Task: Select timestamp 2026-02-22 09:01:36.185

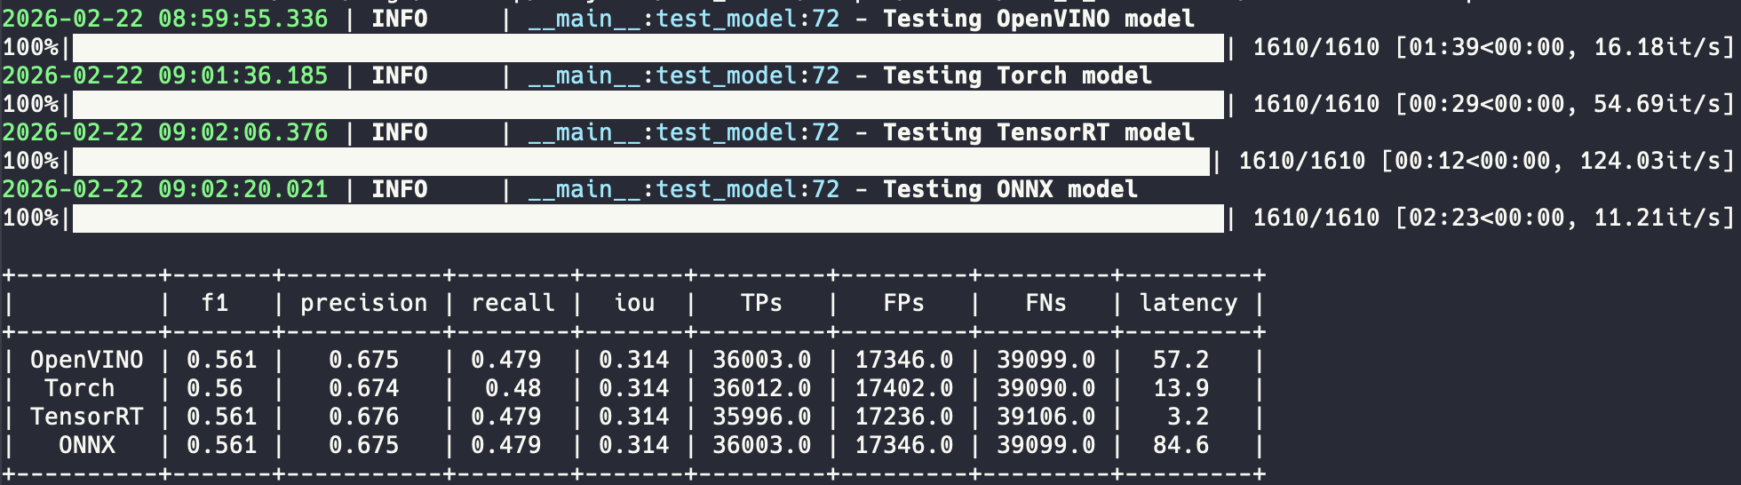Action: click(x=165, y=76)
